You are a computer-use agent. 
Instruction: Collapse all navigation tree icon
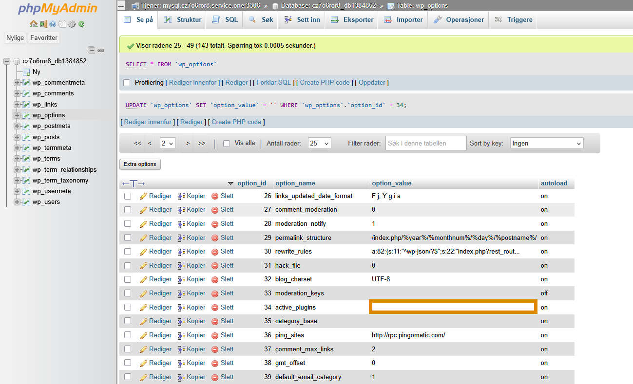click(92, 50)
